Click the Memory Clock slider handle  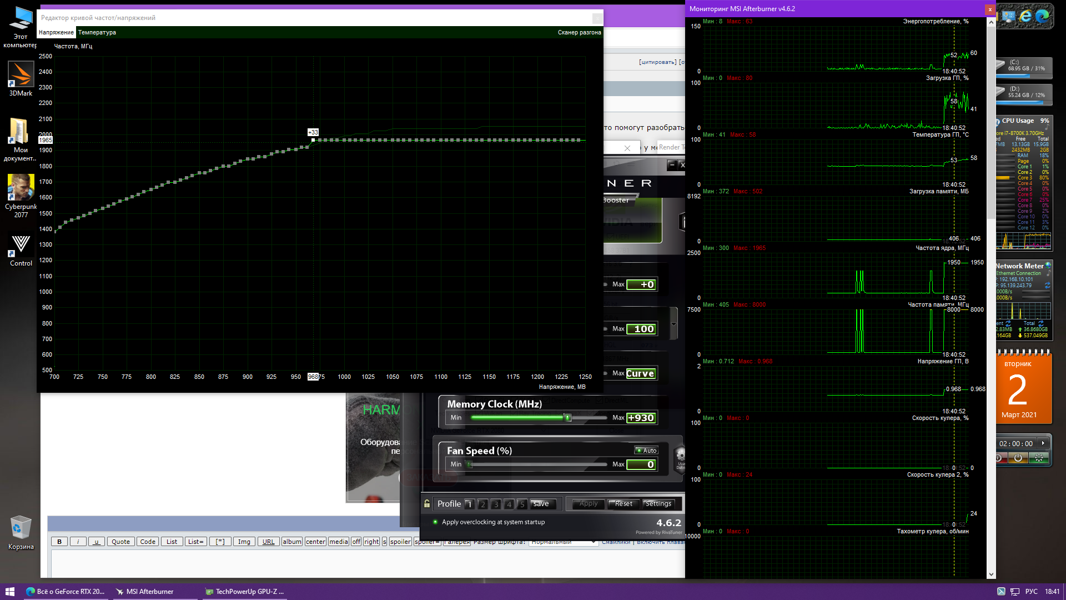click(567, 418)
